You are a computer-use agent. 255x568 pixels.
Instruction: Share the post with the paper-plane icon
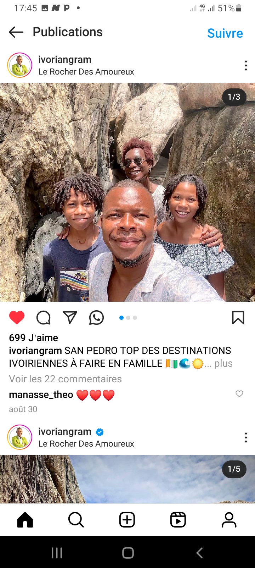coord(70,317)
